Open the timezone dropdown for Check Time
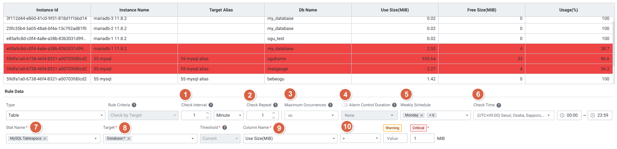617x149 pixels. pos(514,115)
